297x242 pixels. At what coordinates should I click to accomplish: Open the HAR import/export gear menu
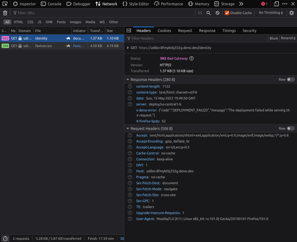click(x=291, y=13)
